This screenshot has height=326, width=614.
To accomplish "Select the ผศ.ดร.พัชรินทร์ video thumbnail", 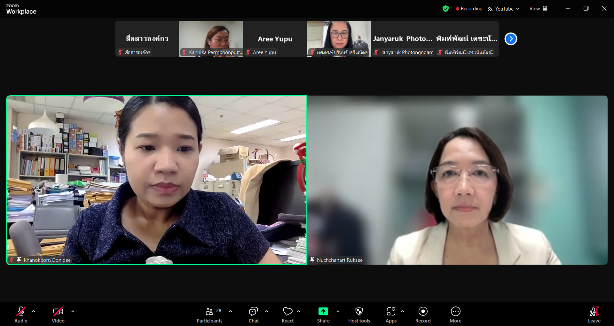I will [339, 39].
